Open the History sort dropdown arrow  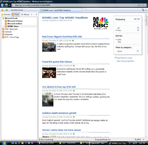[31, 14]
